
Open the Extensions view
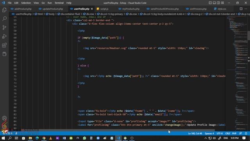click(x=4, y=45)
